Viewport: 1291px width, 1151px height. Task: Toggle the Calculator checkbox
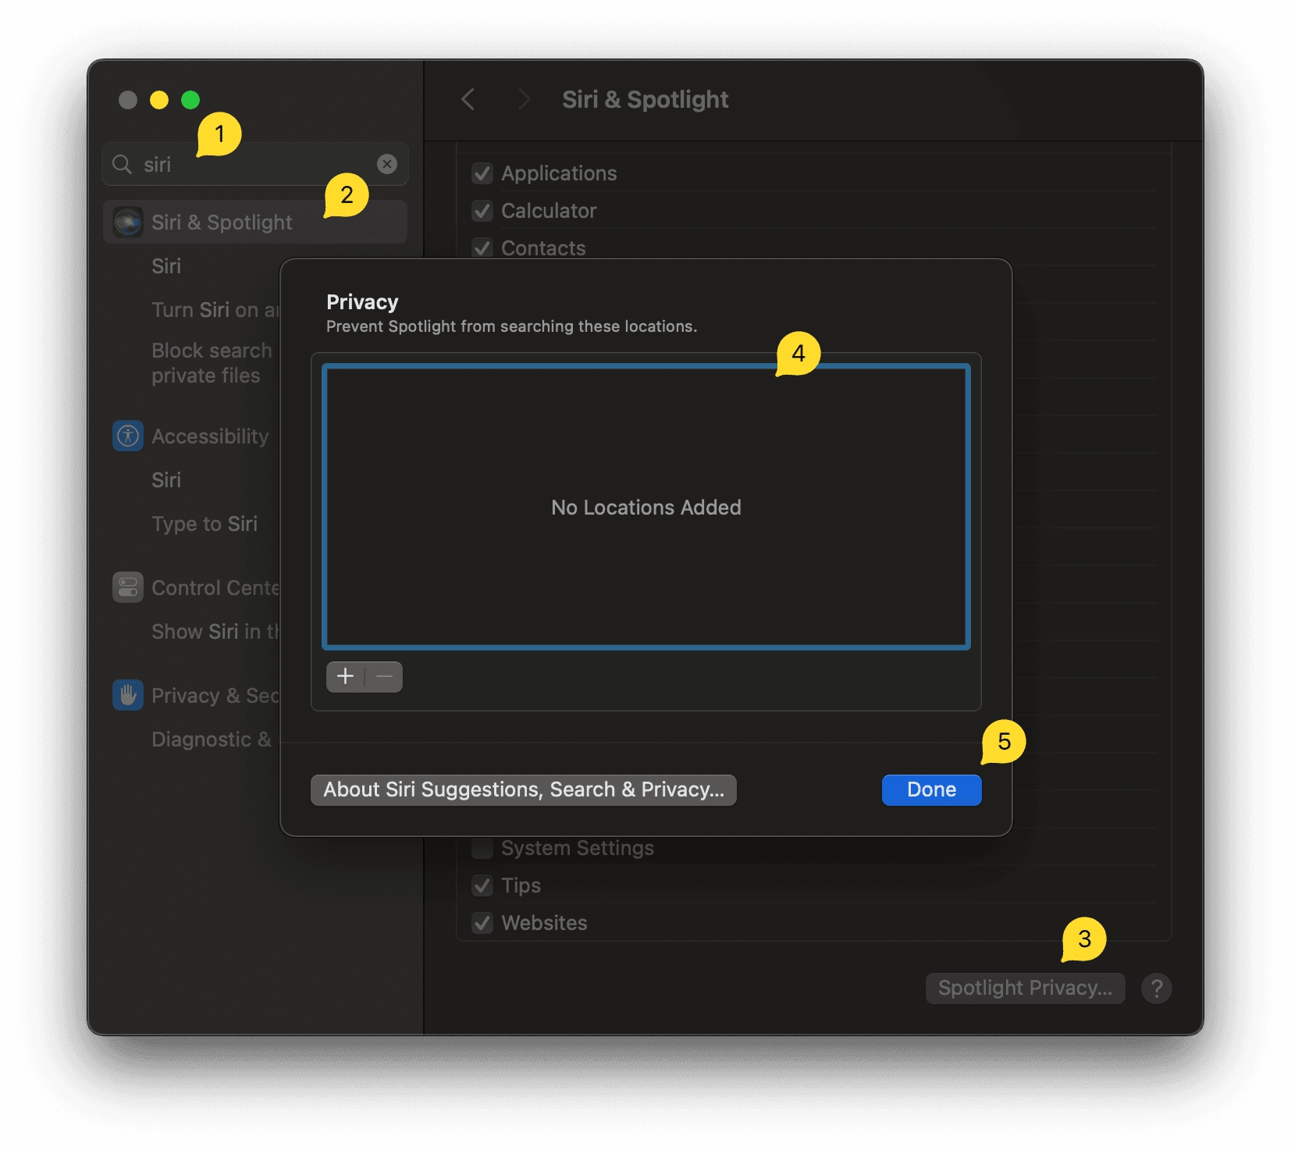pos(482,211)
